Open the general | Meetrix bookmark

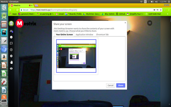point(27,14)
